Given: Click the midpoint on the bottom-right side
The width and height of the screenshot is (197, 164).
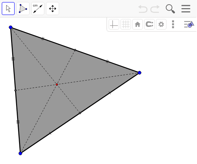Looking at the screenshot, I should coord(80,113).
